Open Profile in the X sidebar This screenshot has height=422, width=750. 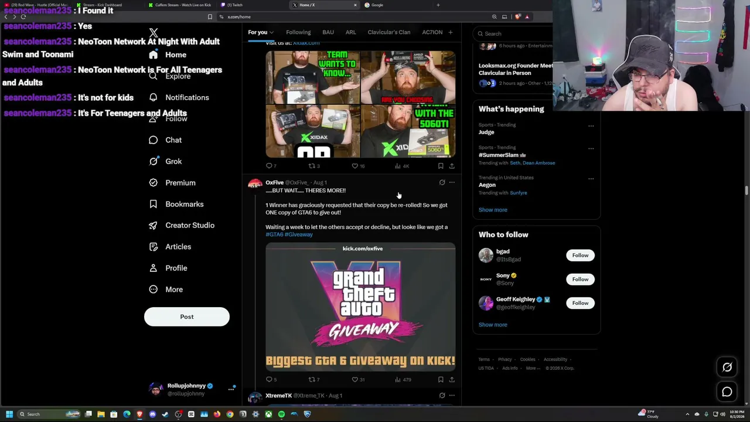point(168,268)
